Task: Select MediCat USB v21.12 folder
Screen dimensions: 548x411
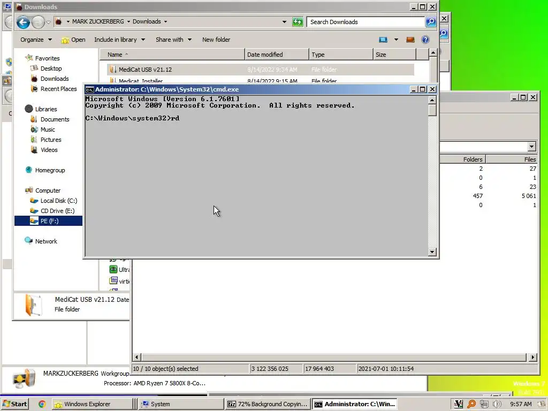Action: point(260,70)
